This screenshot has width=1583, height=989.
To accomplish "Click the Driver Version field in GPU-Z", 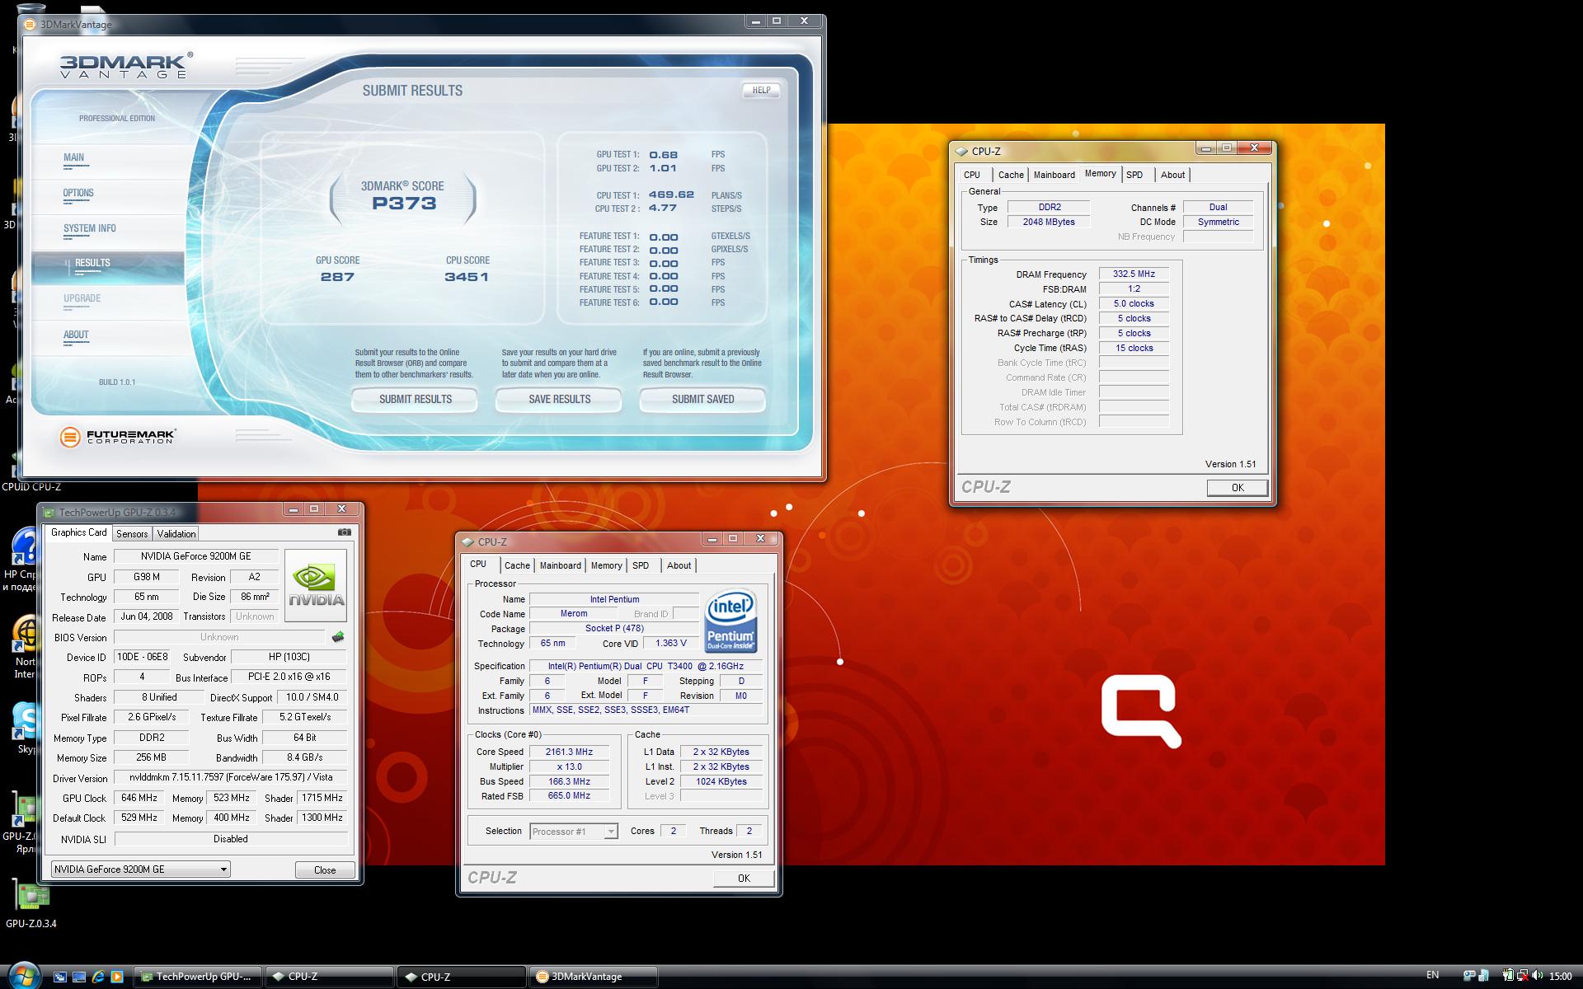I will (x=231, y=777).
